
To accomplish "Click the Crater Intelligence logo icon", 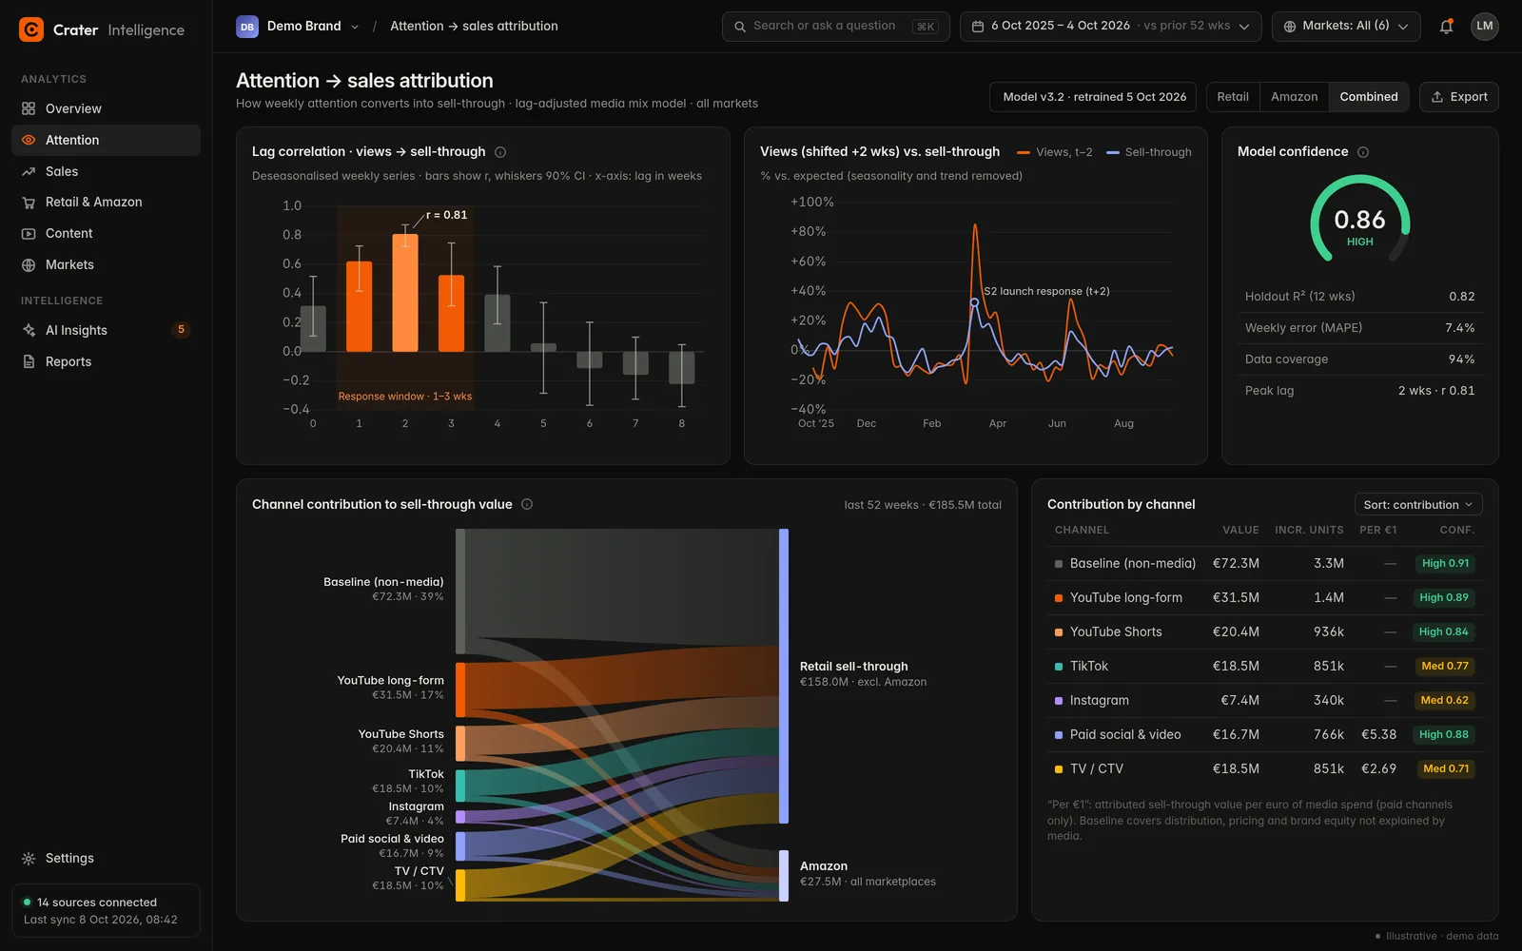I will [x=31, y=29].
